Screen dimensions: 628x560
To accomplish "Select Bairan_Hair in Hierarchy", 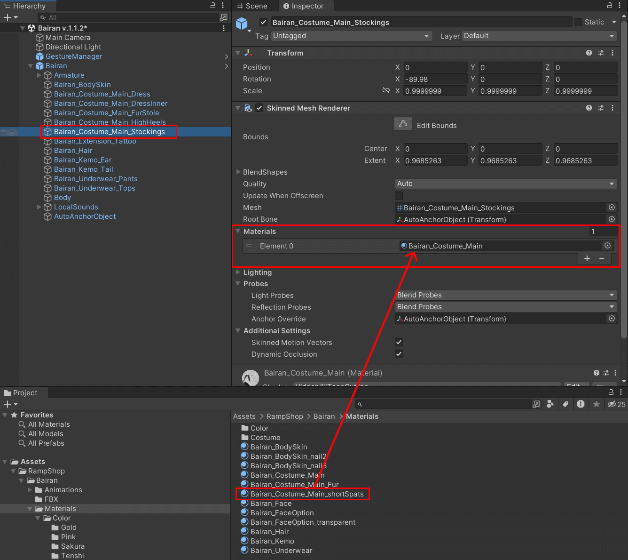I will pyautogui.click(x=73, y=151).
